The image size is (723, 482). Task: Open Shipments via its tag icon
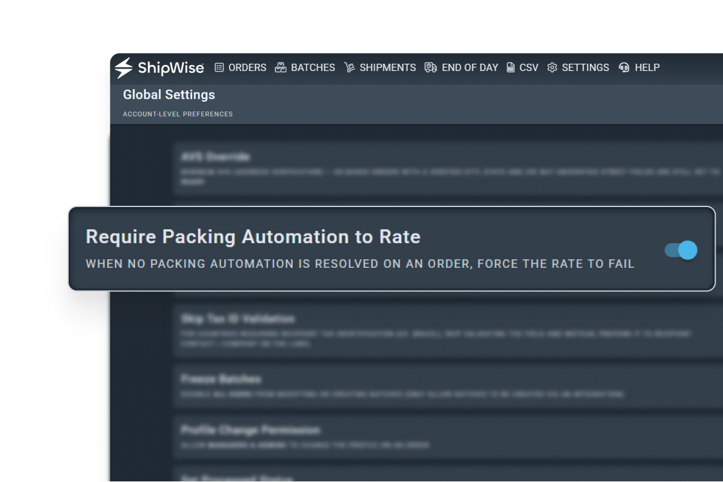[350, 67]
